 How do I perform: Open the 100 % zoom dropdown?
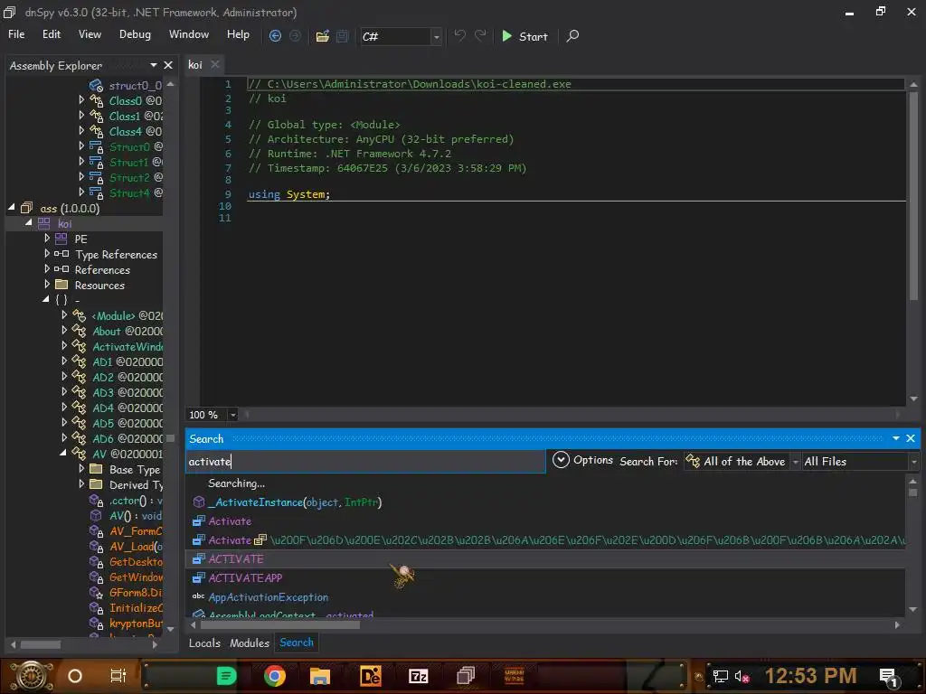pos(232,415)
